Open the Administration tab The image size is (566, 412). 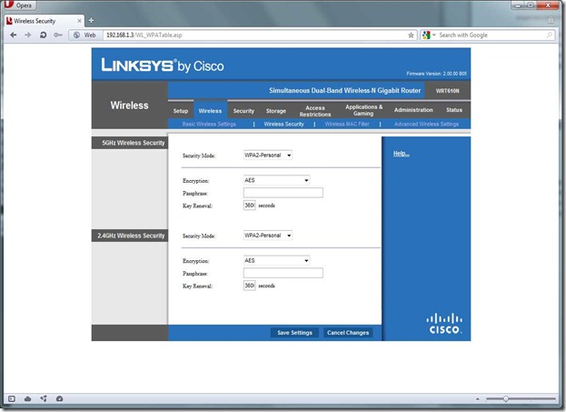[x=413, y=110]
